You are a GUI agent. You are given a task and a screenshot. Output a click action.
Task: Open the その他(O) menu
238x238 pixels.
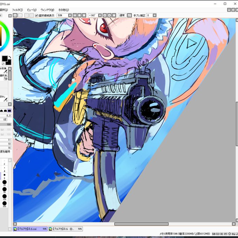point(64,10)
